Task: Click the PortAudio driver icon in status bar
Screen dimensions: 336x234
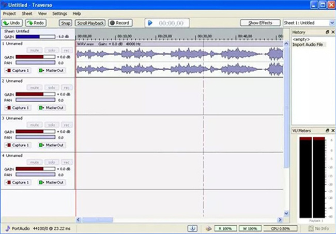Action: pyautogui.click(x=7, y=228)
